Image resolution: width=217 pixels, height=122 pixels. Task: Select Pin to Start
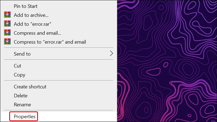coord(25,6)
